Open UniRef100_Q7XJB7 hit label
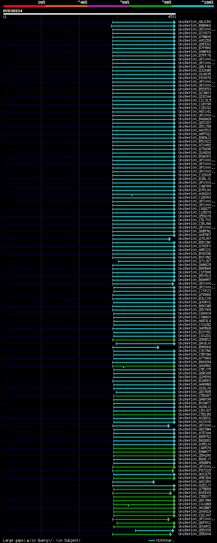This screenshot has width=217, height=543. (195, 261)
